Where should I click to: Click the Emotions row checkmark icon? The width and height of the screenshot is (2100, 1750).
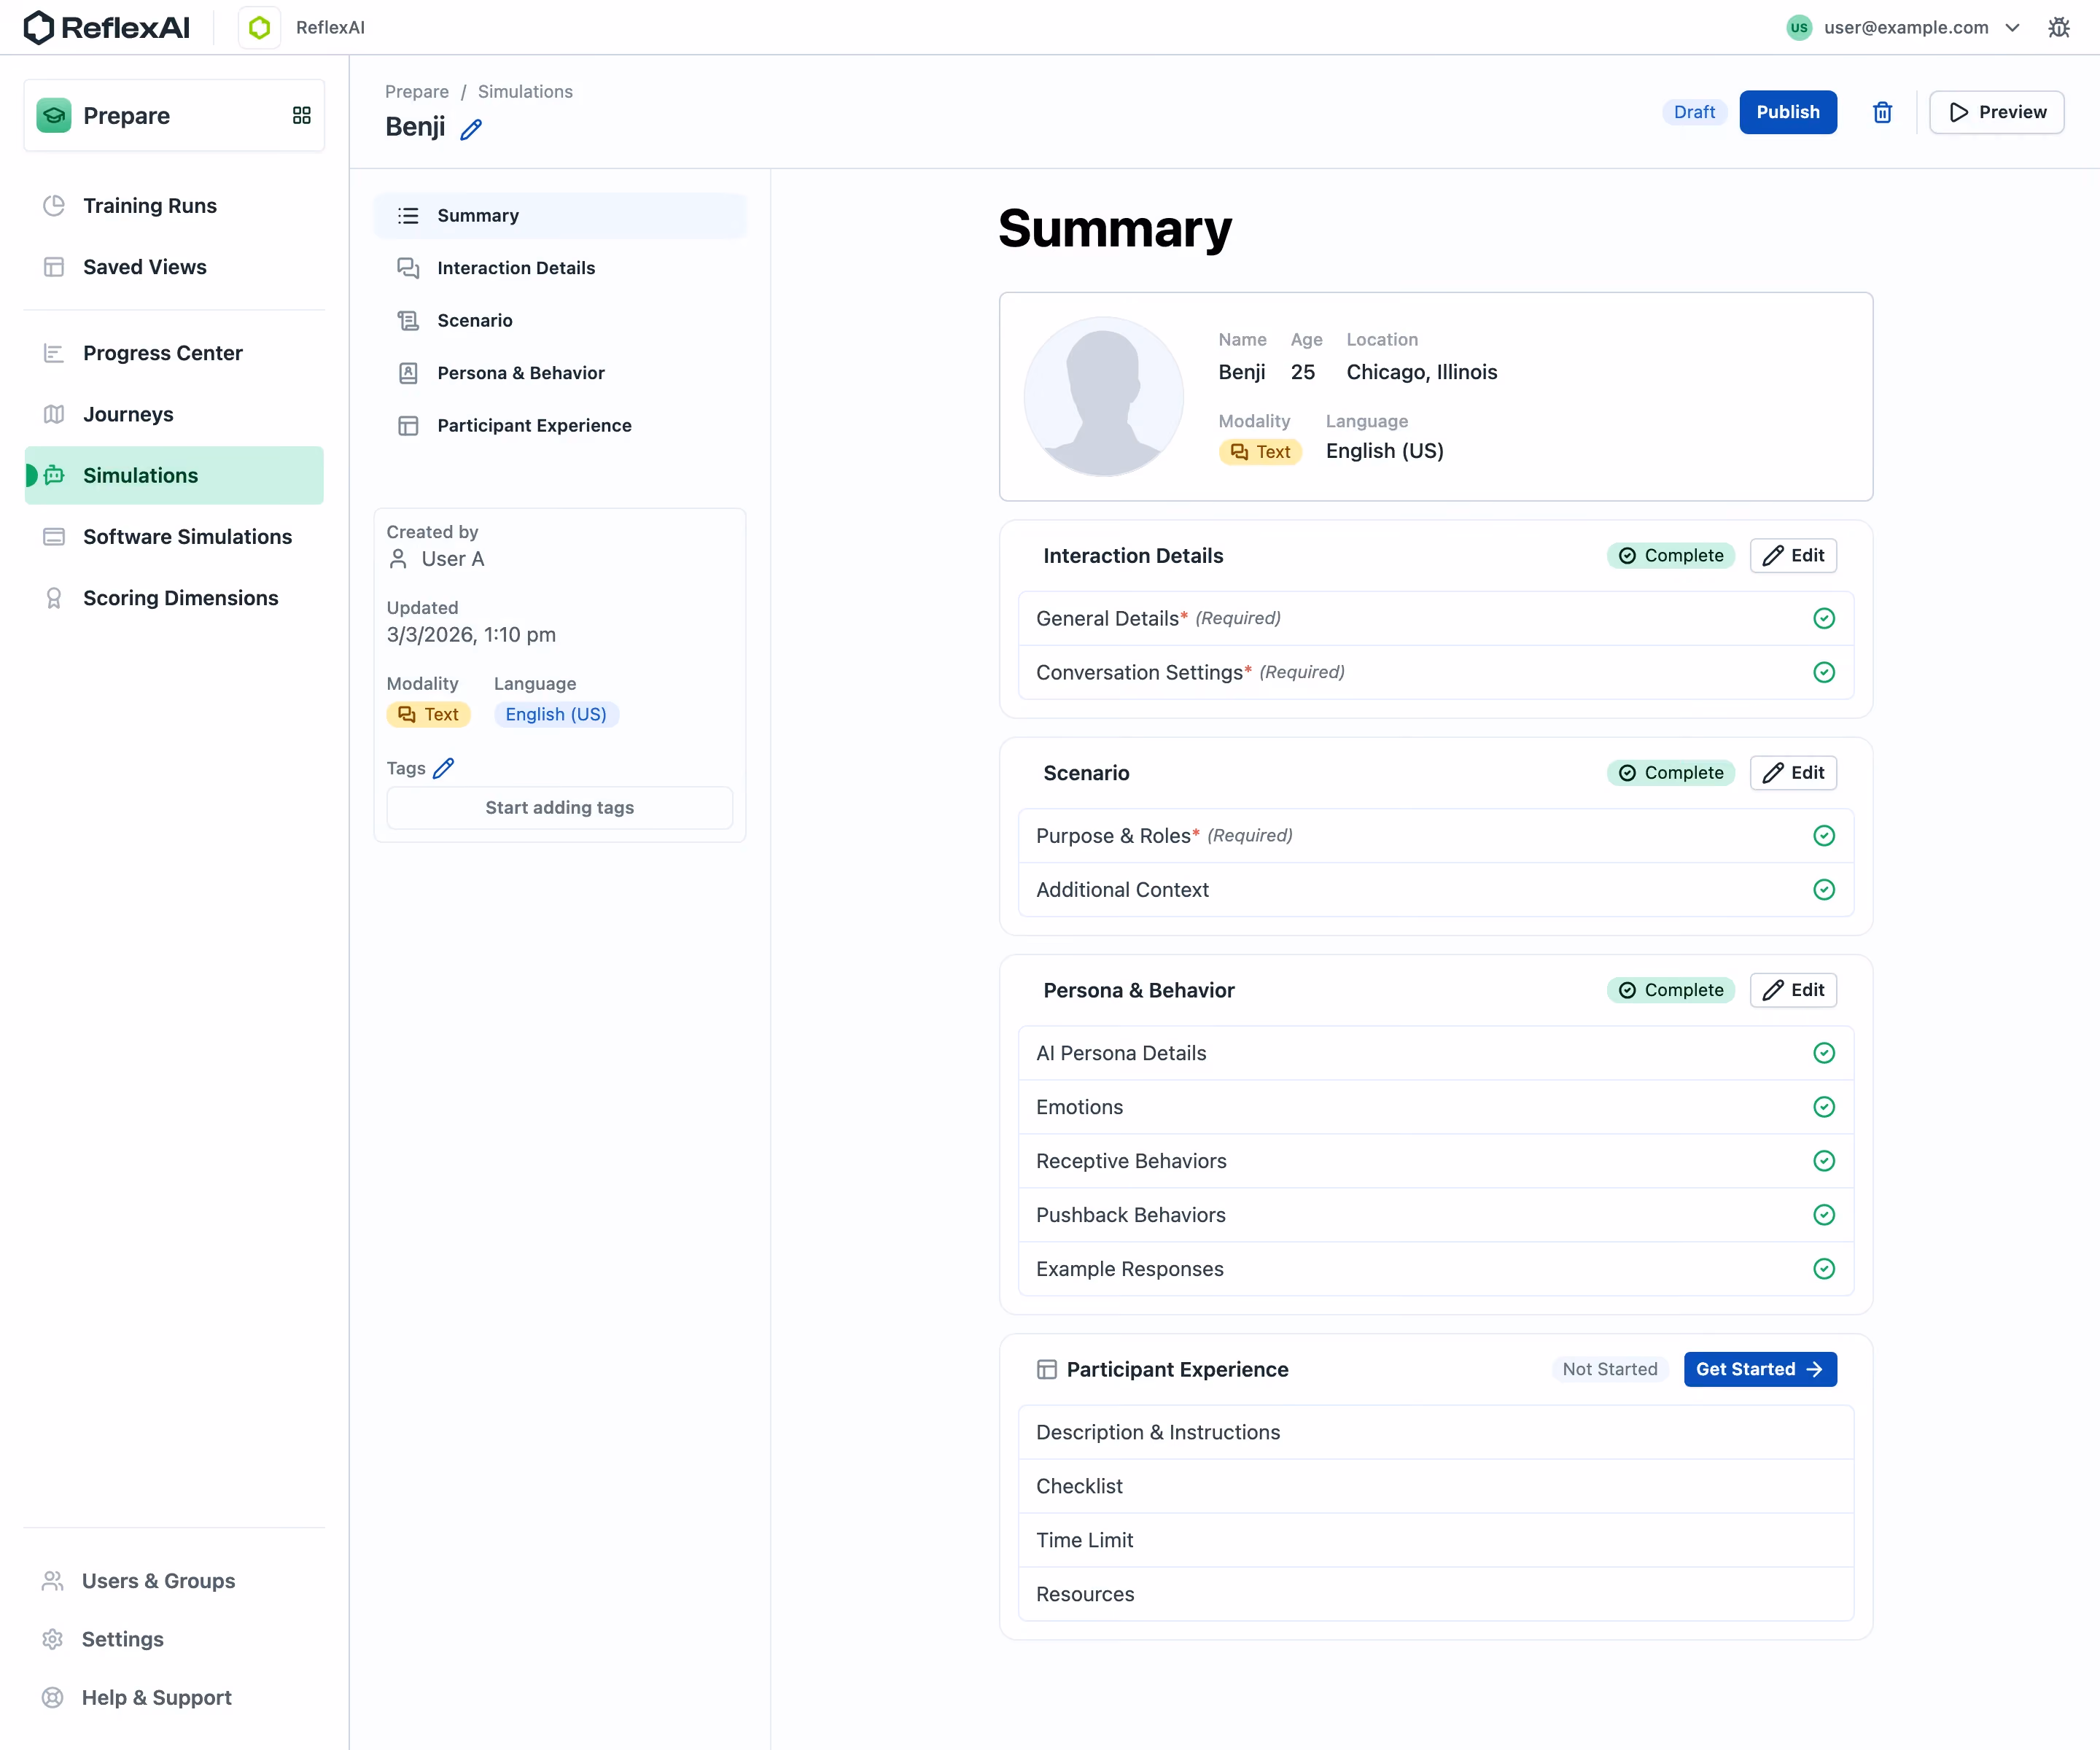point(1823,1107)
